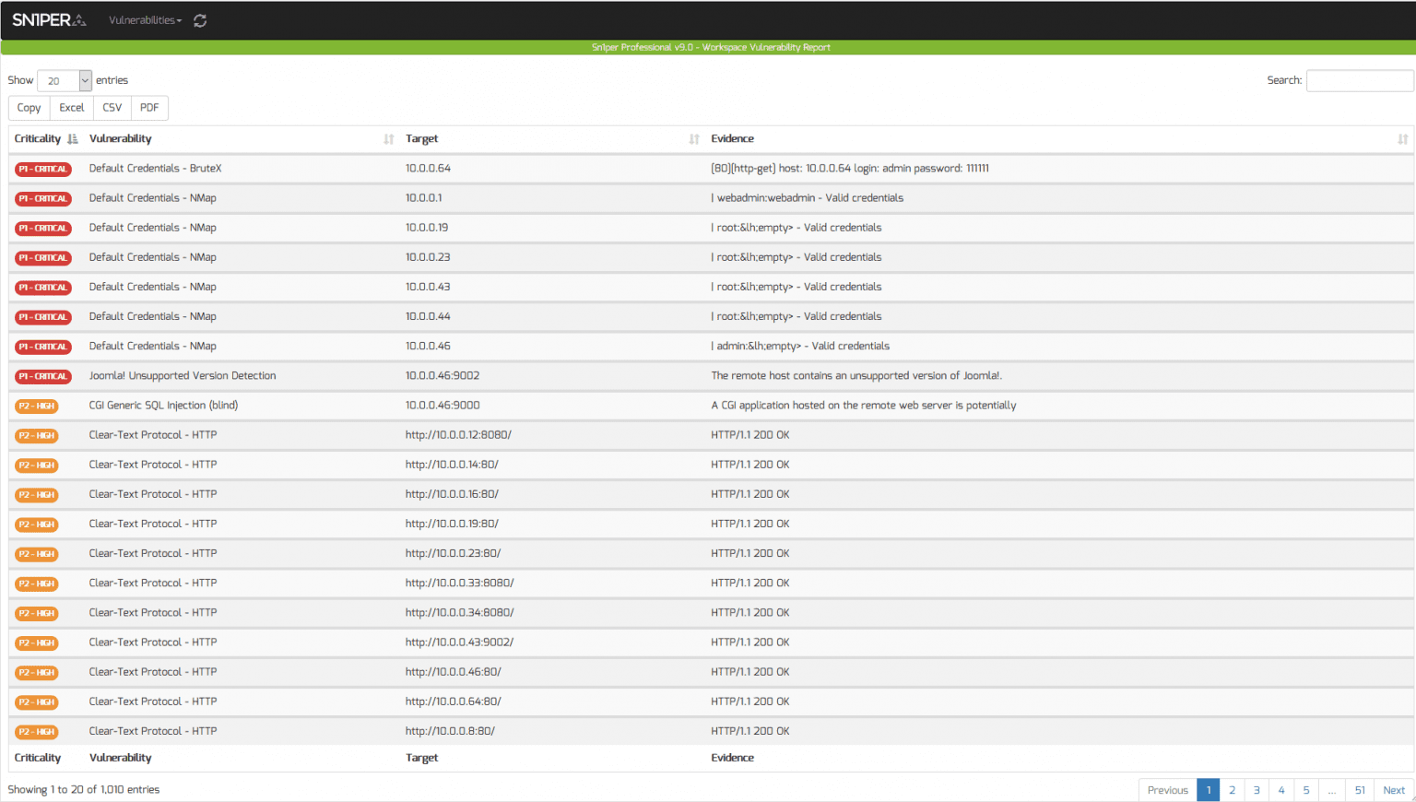Sort the table by Evidence column

pyautogui.click(x=1402, y=138)
